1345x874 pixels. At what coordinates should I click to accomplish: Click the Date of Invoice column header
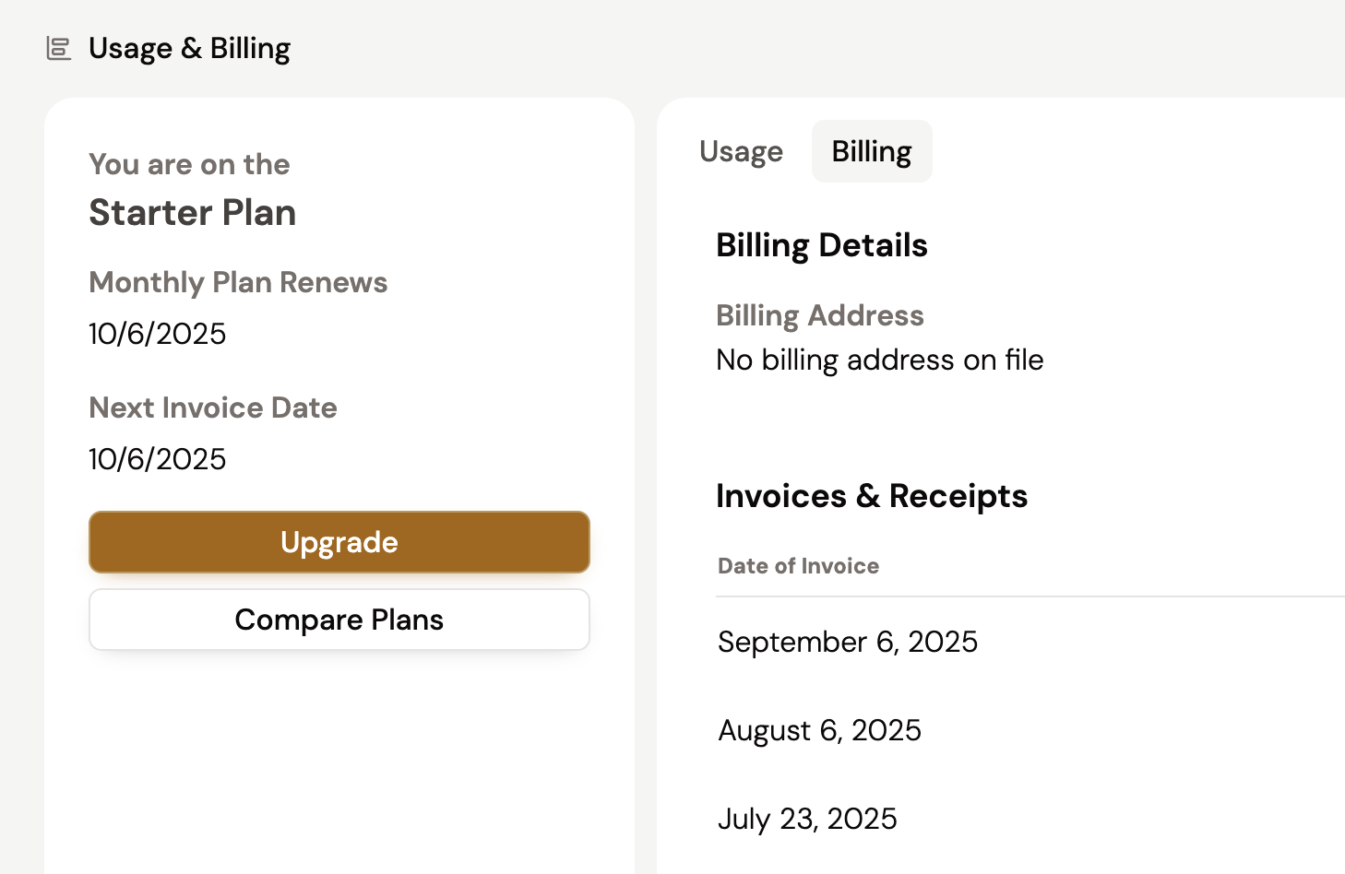tap(798, 566)
